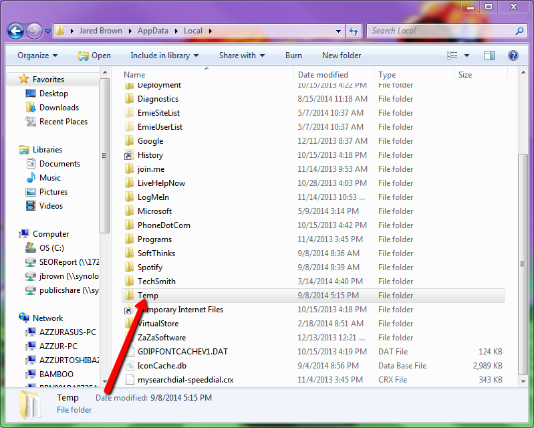The image size is (534, 428).
Task: Open the OS (C:) drive
Action: point(51,248)
